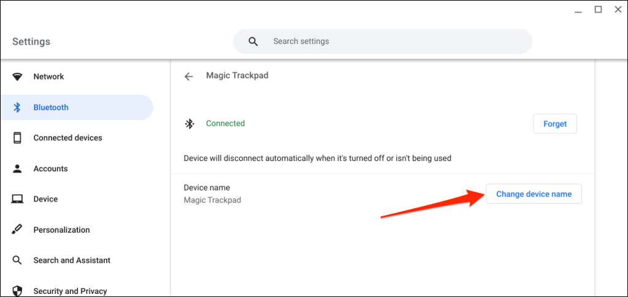Close the Settings window
Screen dimensions: 628x297
coord(618,10)
